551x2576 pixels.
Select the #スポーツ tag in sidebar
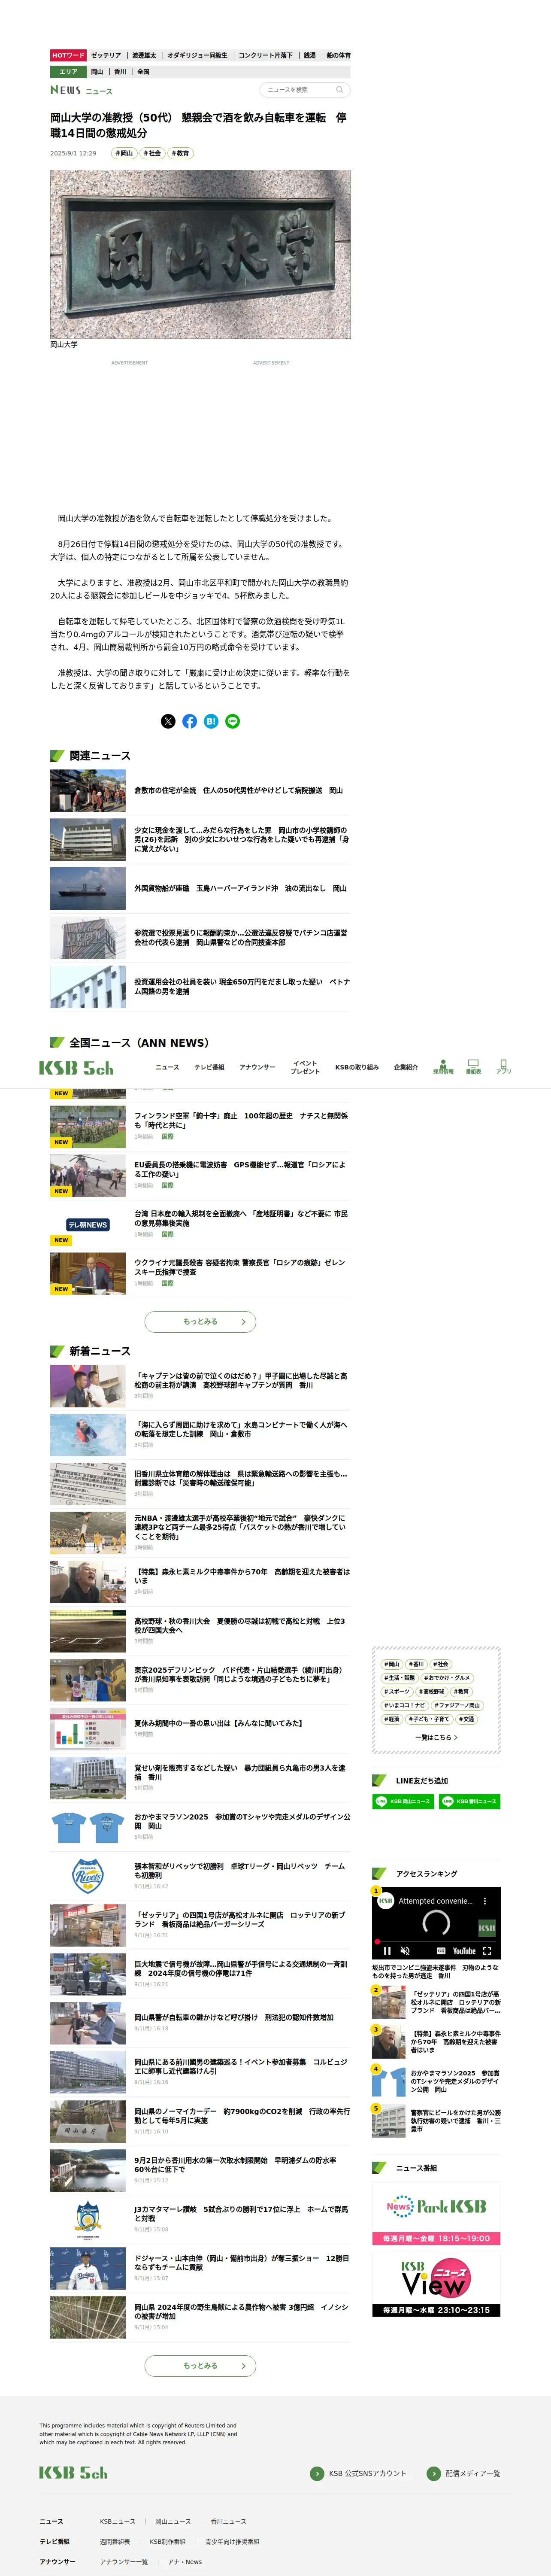coord(397,1691)
